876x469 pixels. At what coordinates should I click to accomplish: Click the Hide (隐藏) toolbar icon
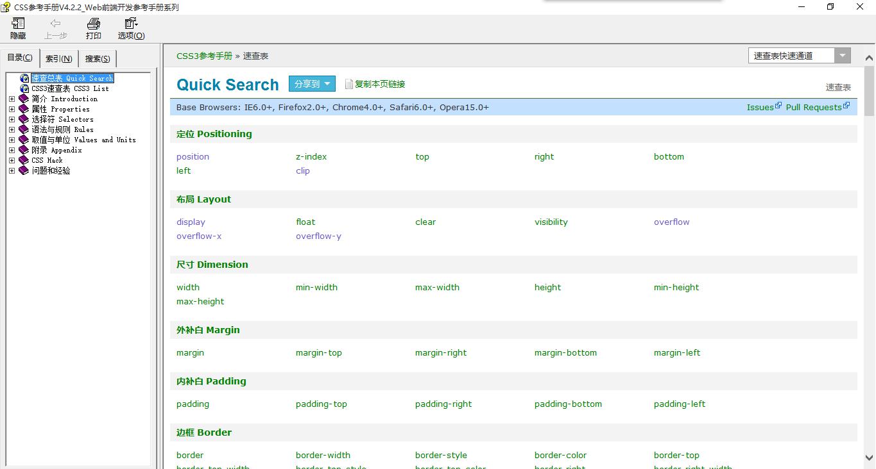(x=18, y=24)
